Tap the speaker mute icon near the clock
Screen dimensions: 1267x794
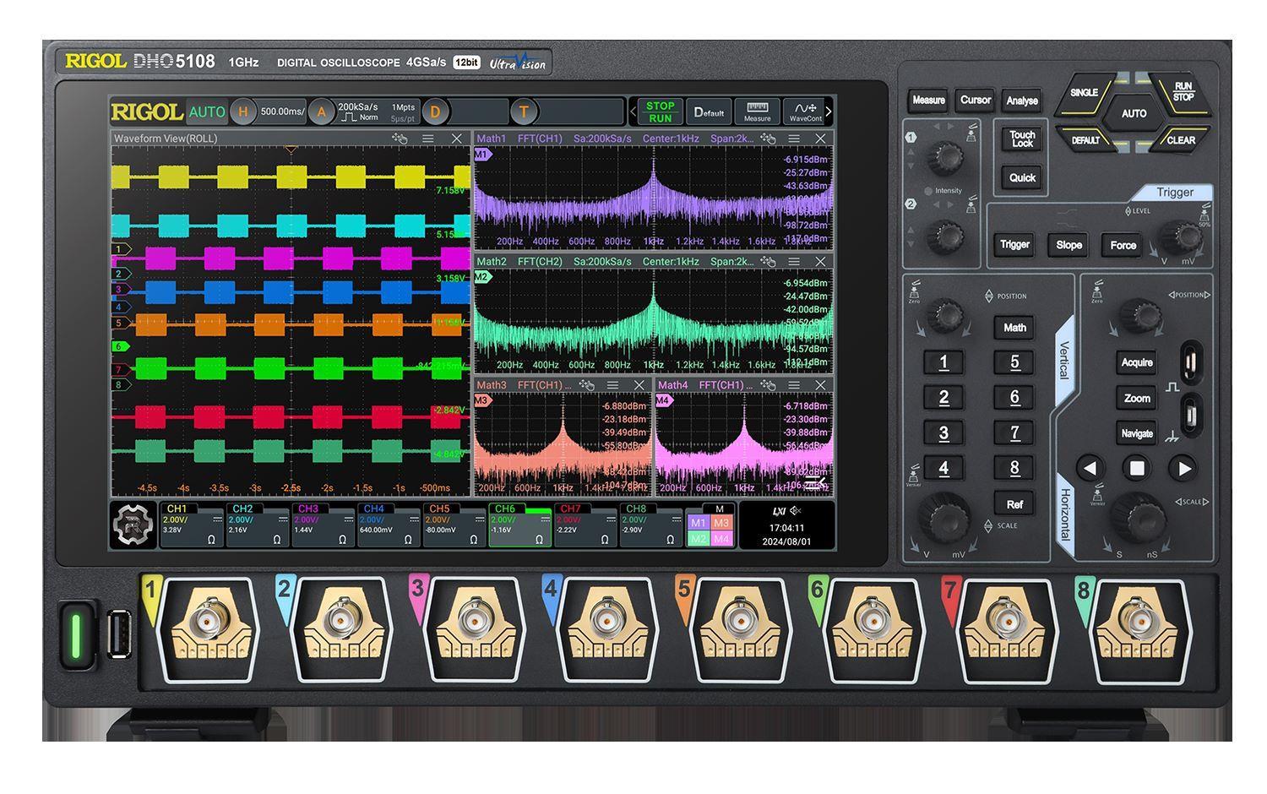[x=796, y=511]
